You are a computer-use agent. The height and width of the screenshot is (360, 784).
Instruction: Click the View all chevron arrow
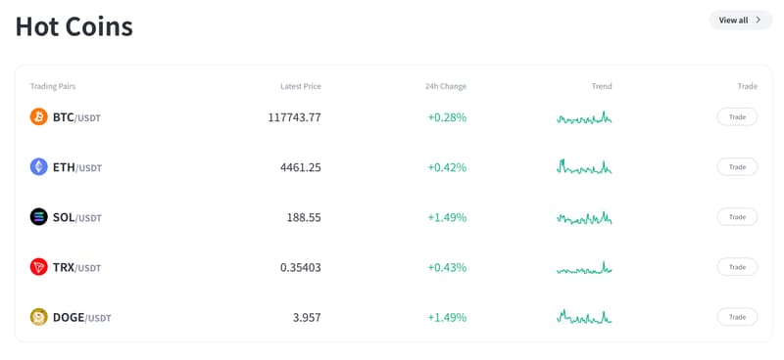pos(758,20)
